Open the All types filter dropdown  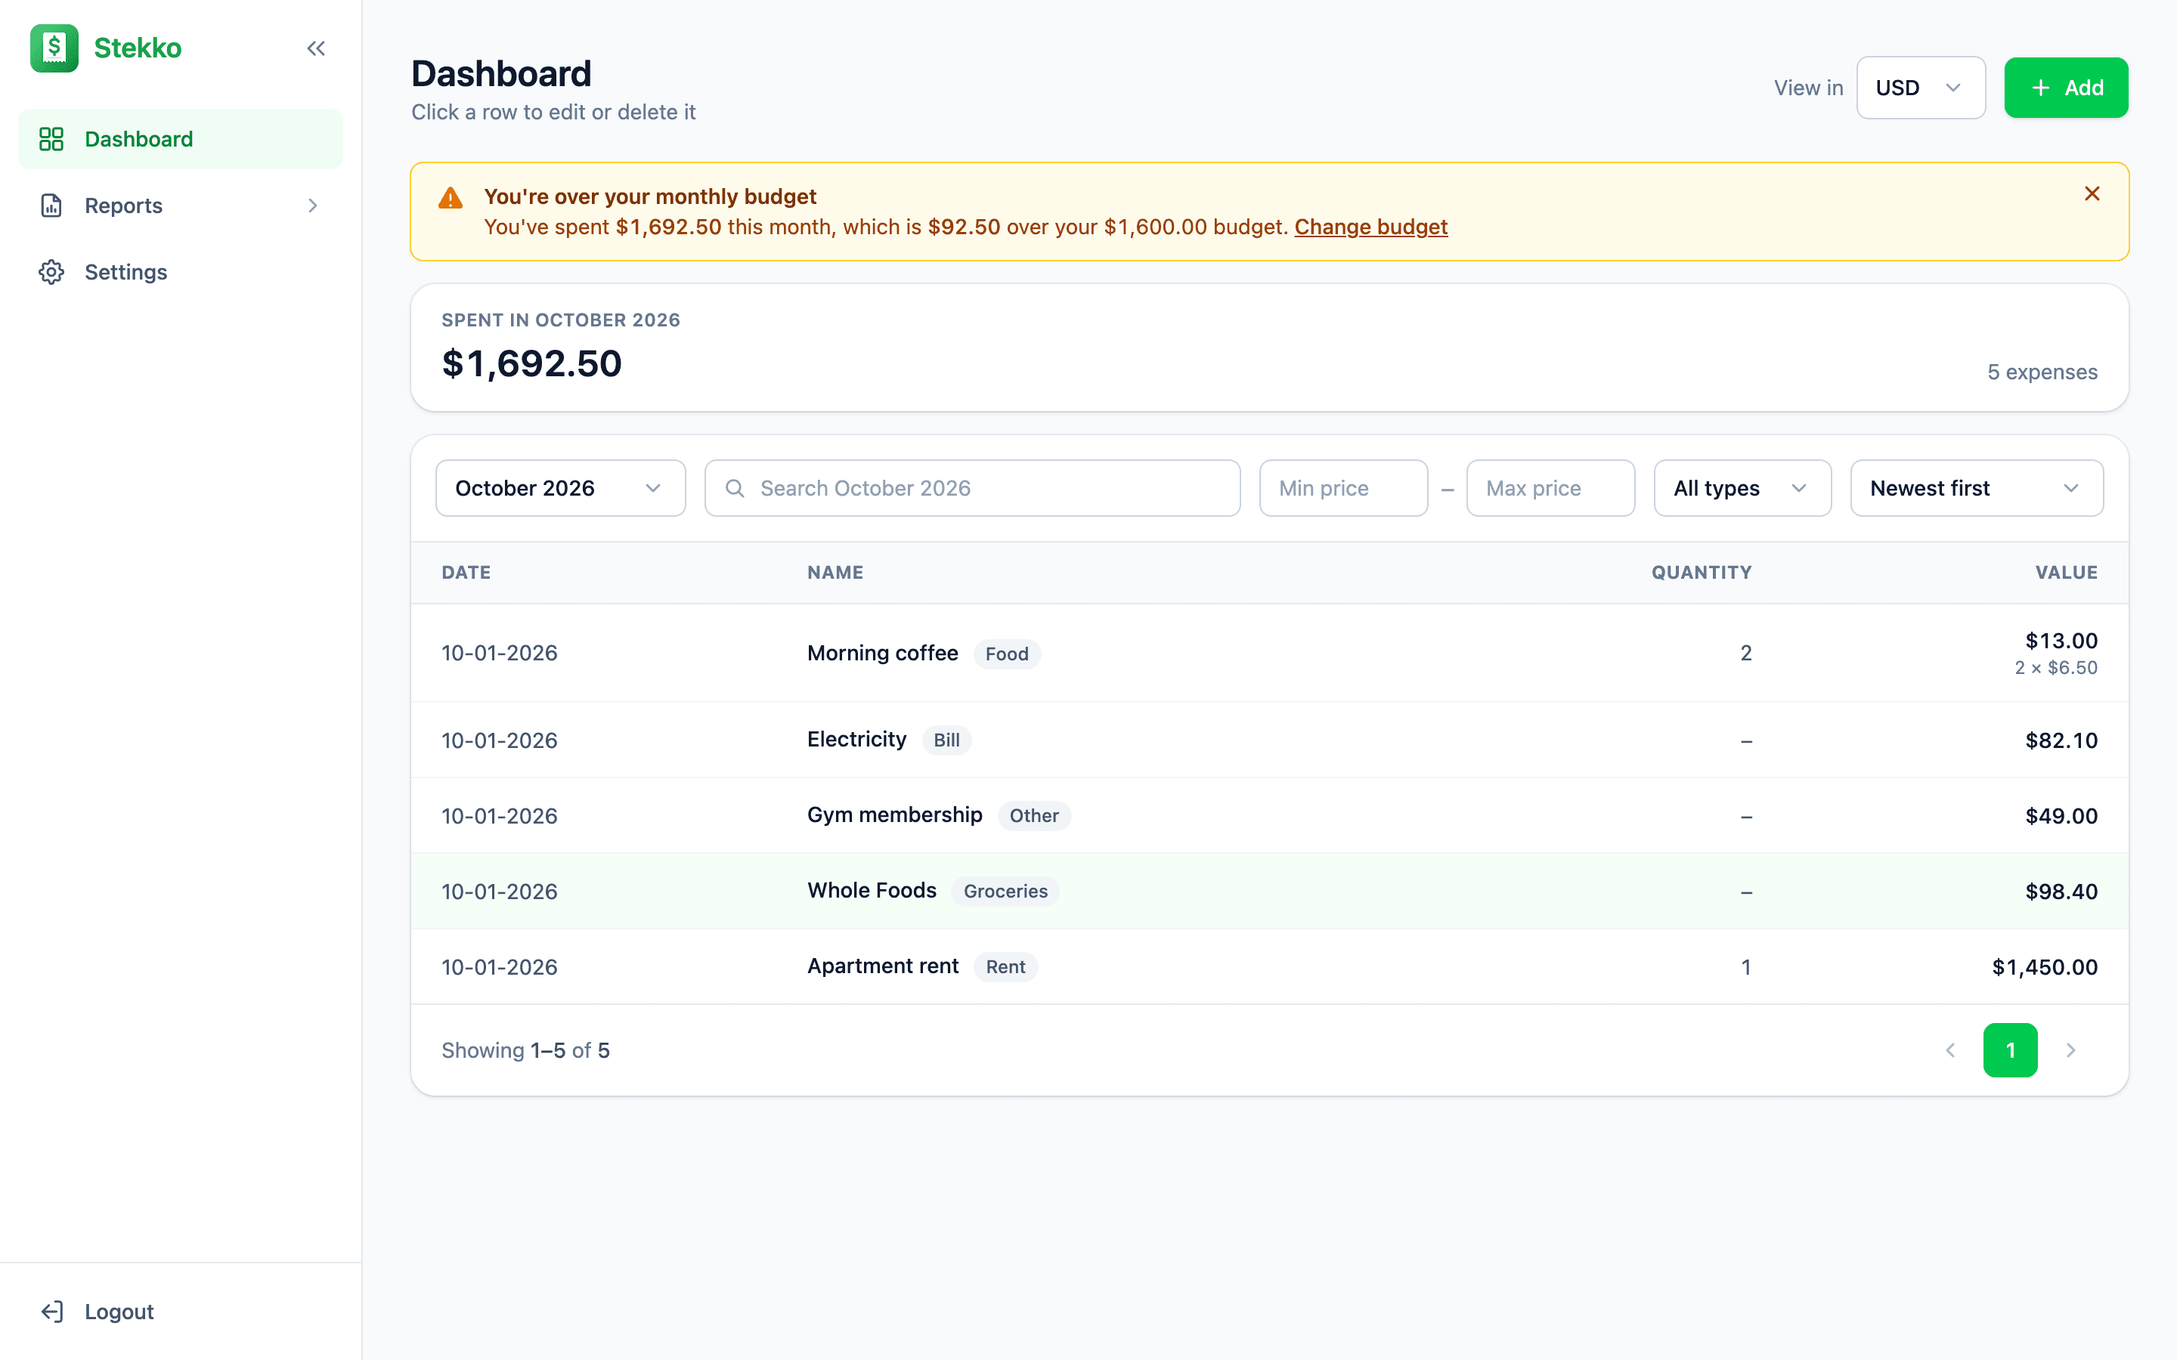[1742, 488]
